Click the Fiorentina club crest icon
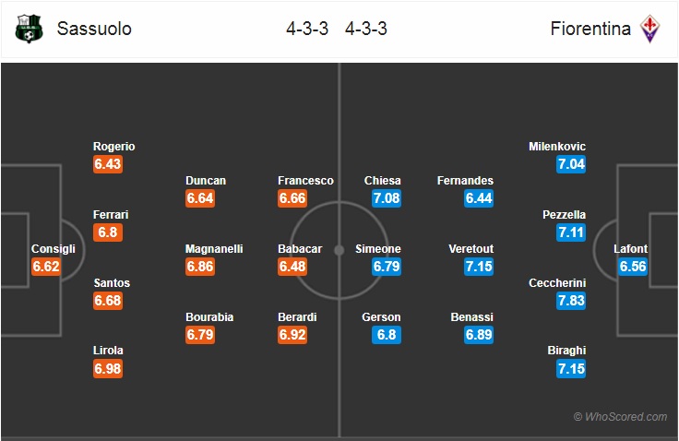The height and width of the screenshot is (441, 679). tap(651, 28)
